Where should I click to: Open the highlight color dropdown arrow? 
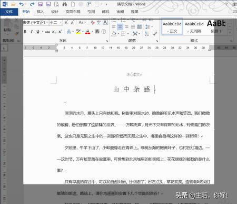click(x=83, y=32)
